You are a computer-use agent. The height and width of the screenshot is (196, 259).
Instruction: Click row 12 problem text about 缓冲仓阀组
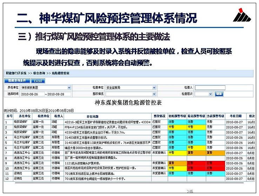click(x=95, y=179)
